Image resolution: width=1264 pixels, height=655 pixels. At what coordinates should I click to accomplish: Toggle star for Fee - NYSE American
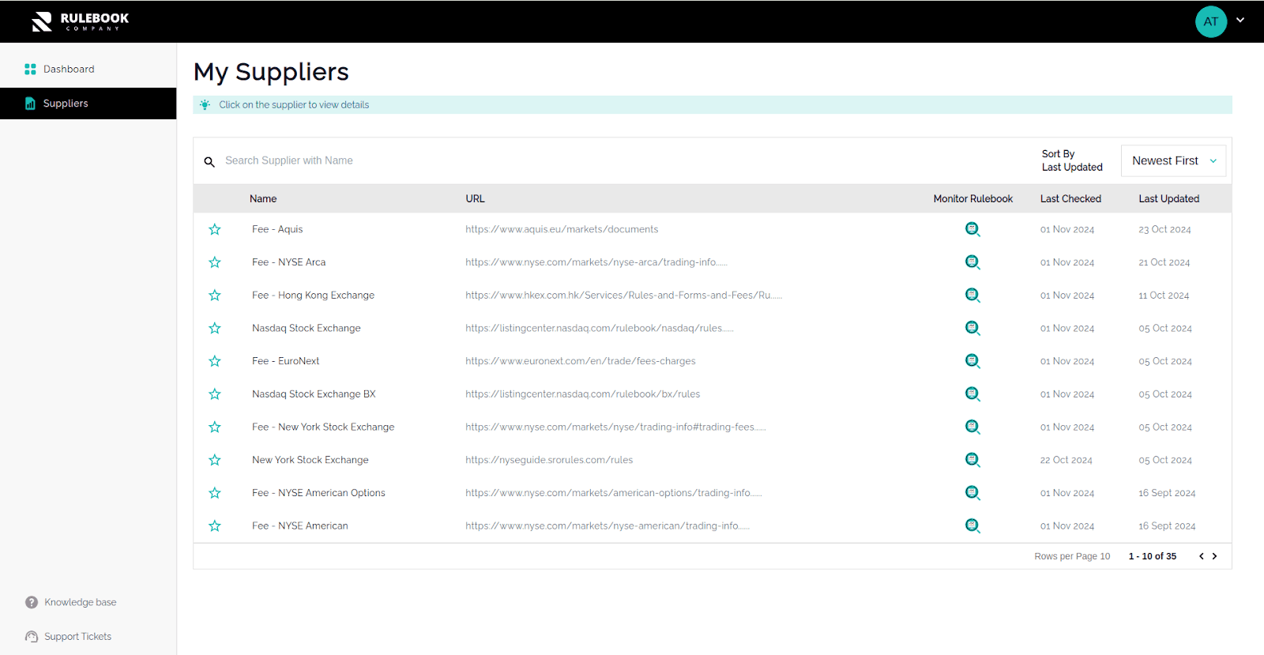(215, 525)
